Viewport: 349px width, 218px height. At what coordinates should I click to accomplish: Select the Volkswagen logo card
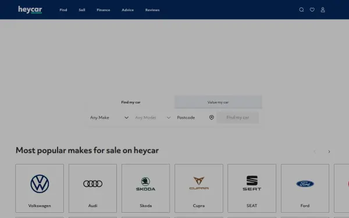click(x=40, y=188)
